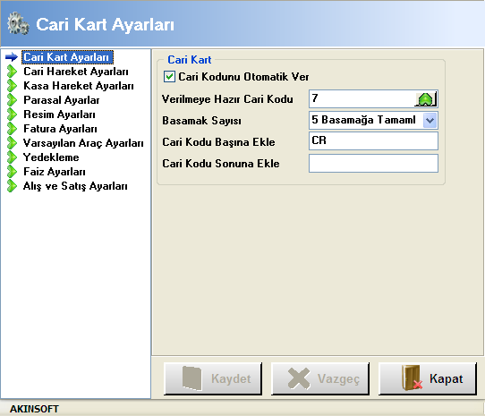Click the Cari Kodu Sonuna Ekle field
This screenshot has width=485, height=416.
tap(373, 164)
